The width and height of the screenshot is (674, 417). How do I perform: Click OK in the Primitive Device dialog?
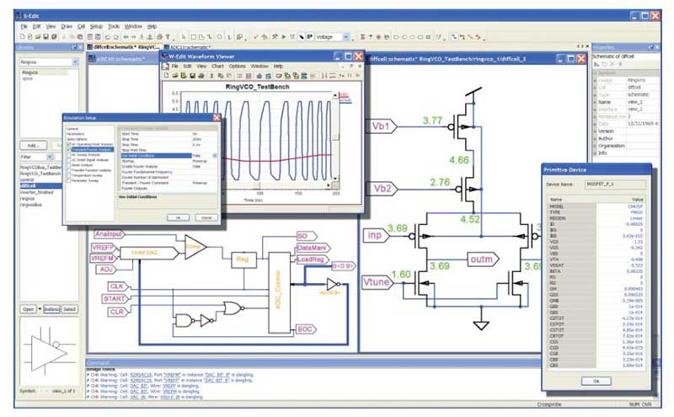tap(595, 381)
